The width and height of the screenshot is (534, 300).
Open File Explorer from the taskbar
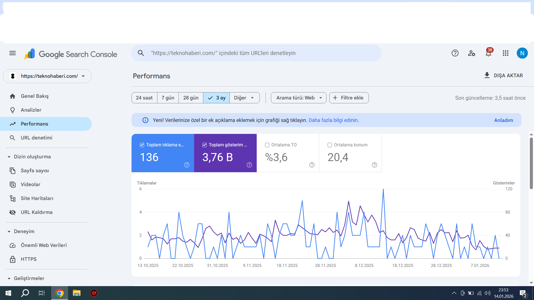coord(76,293)
